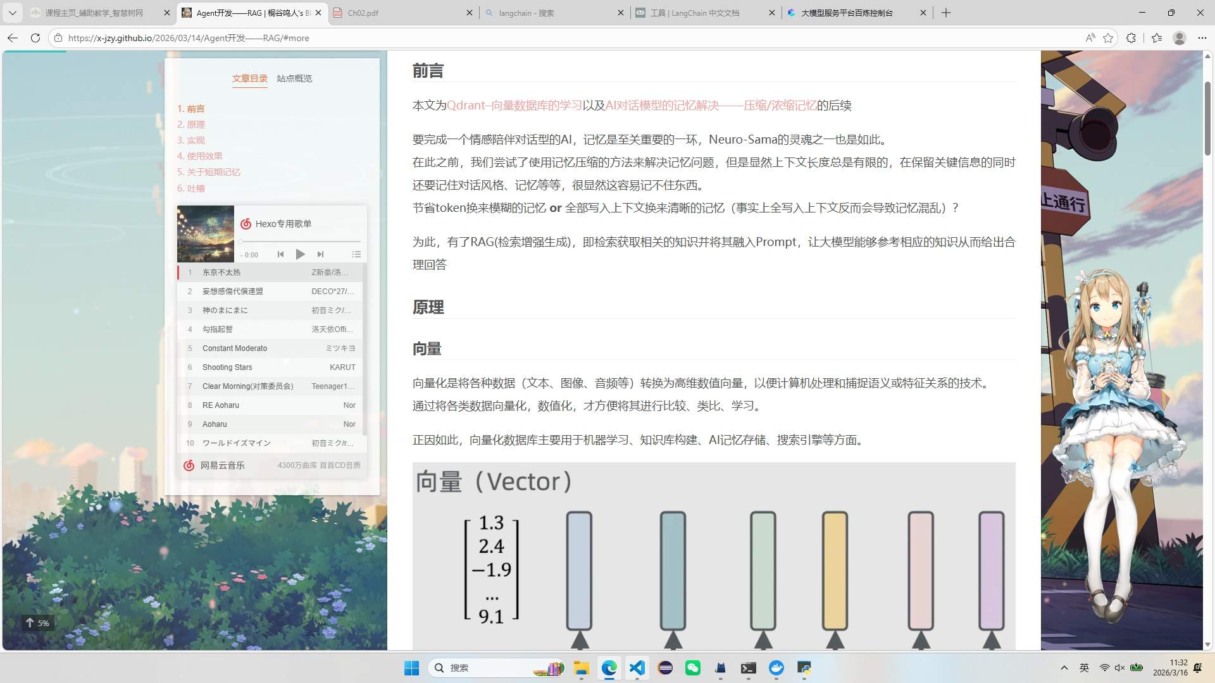
Task: Select song Shooting Stars in playlist
Action: tap(227, 367)
